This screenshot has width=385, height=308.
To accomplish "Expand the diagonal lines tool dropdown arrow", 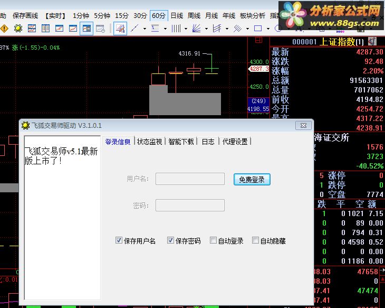I will (x=247, y=29).
